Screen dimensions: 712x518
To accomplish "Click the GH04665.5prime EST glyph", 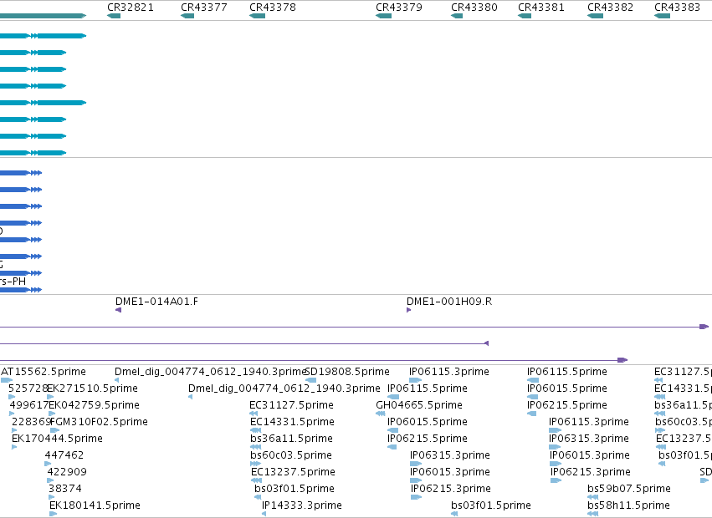I will (381, 414).
